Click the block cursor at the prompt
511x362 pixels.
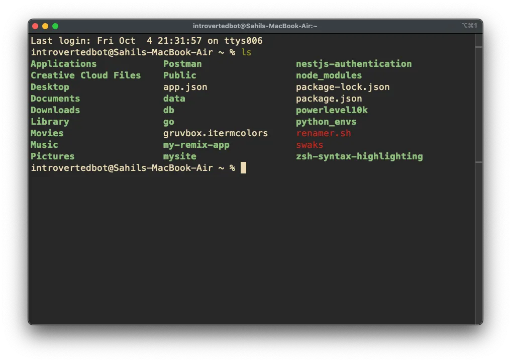tap(243, 168)
